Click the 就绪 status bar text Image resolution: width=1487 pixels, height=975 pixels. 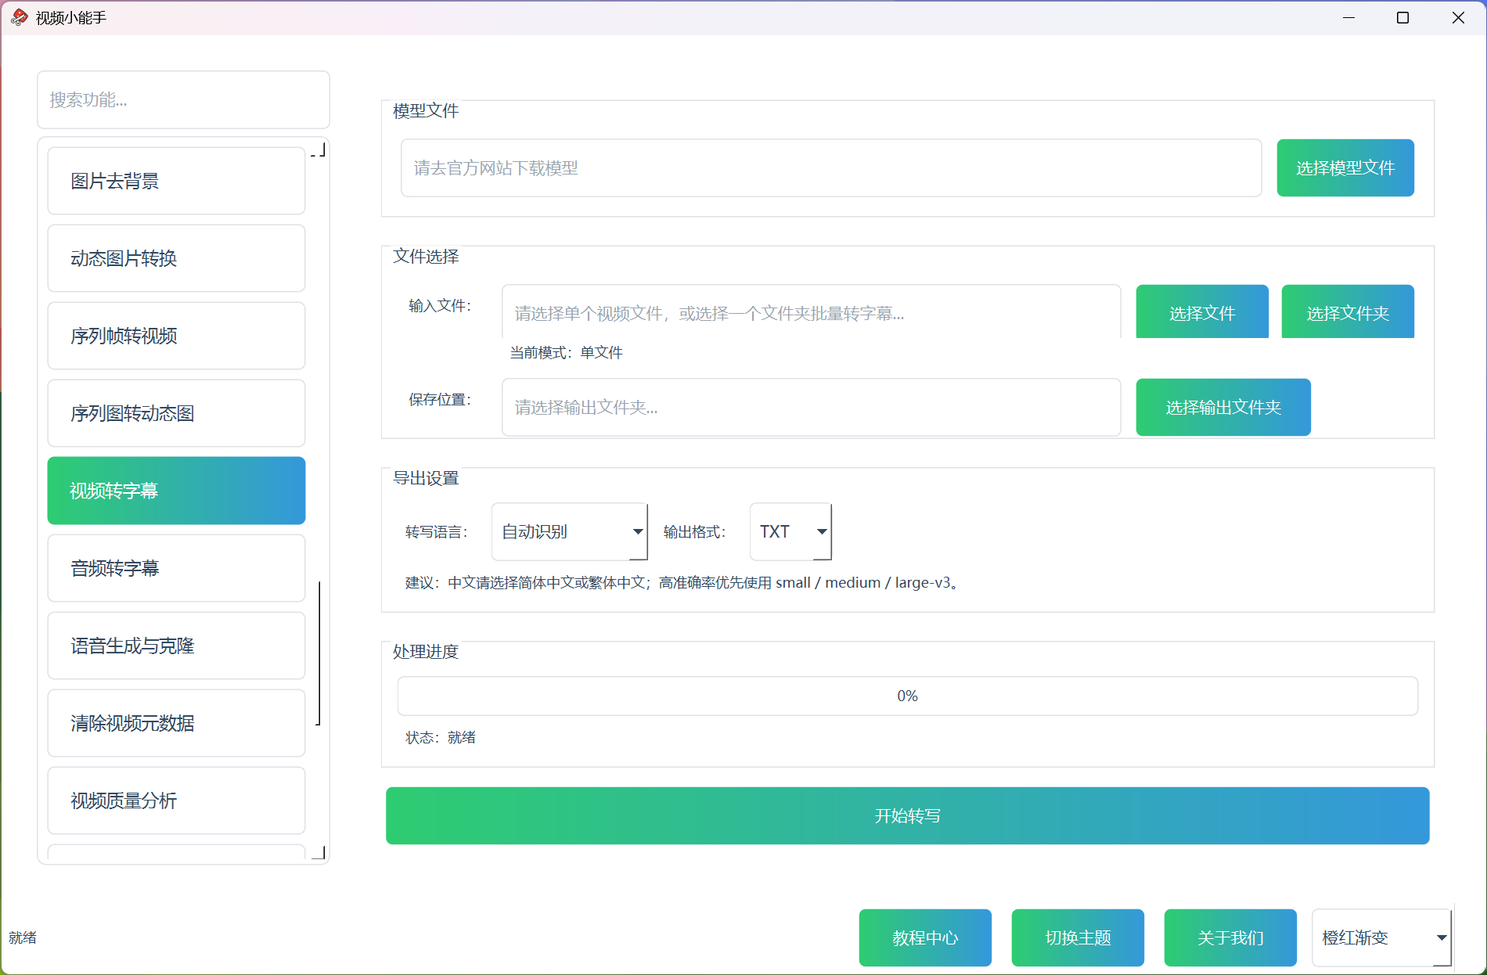[x=23, y=937]
